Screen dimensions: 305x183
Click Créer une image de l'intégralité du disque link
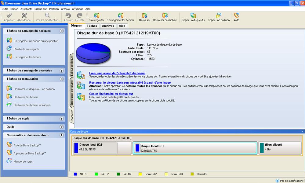117,73
